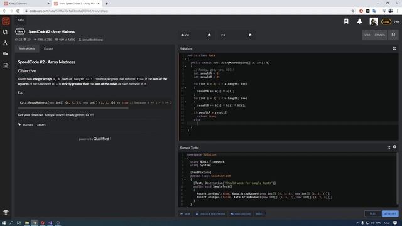This screenshot has width=402, height=226.
Task: Open the C# language dropdown
Action: 196,35
